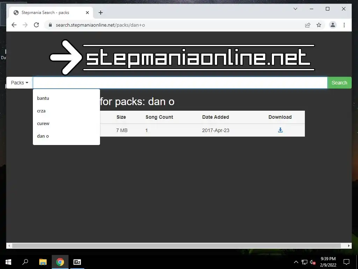Click the network icon in system tray
The height and width of the screenshot is (269, 358).
(305, 262)
